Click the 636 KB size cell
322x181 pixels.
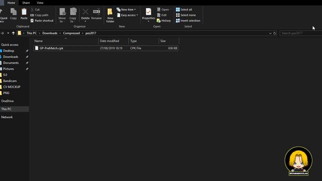(x=173, y=48)
